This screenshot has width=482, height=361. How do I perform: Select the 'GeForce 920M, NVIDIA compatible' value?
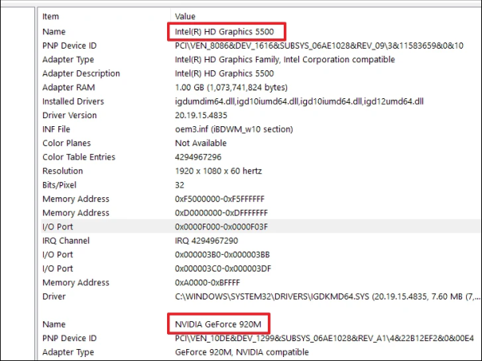[x=242, y=352]
